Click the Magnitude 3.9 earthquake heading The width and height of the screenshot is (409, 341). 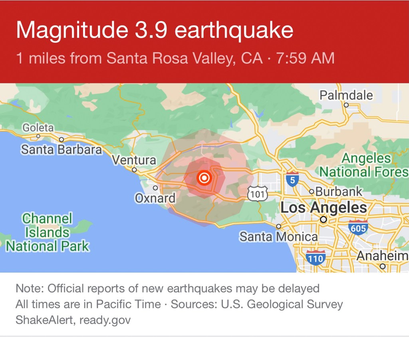(x=155, y=30)
